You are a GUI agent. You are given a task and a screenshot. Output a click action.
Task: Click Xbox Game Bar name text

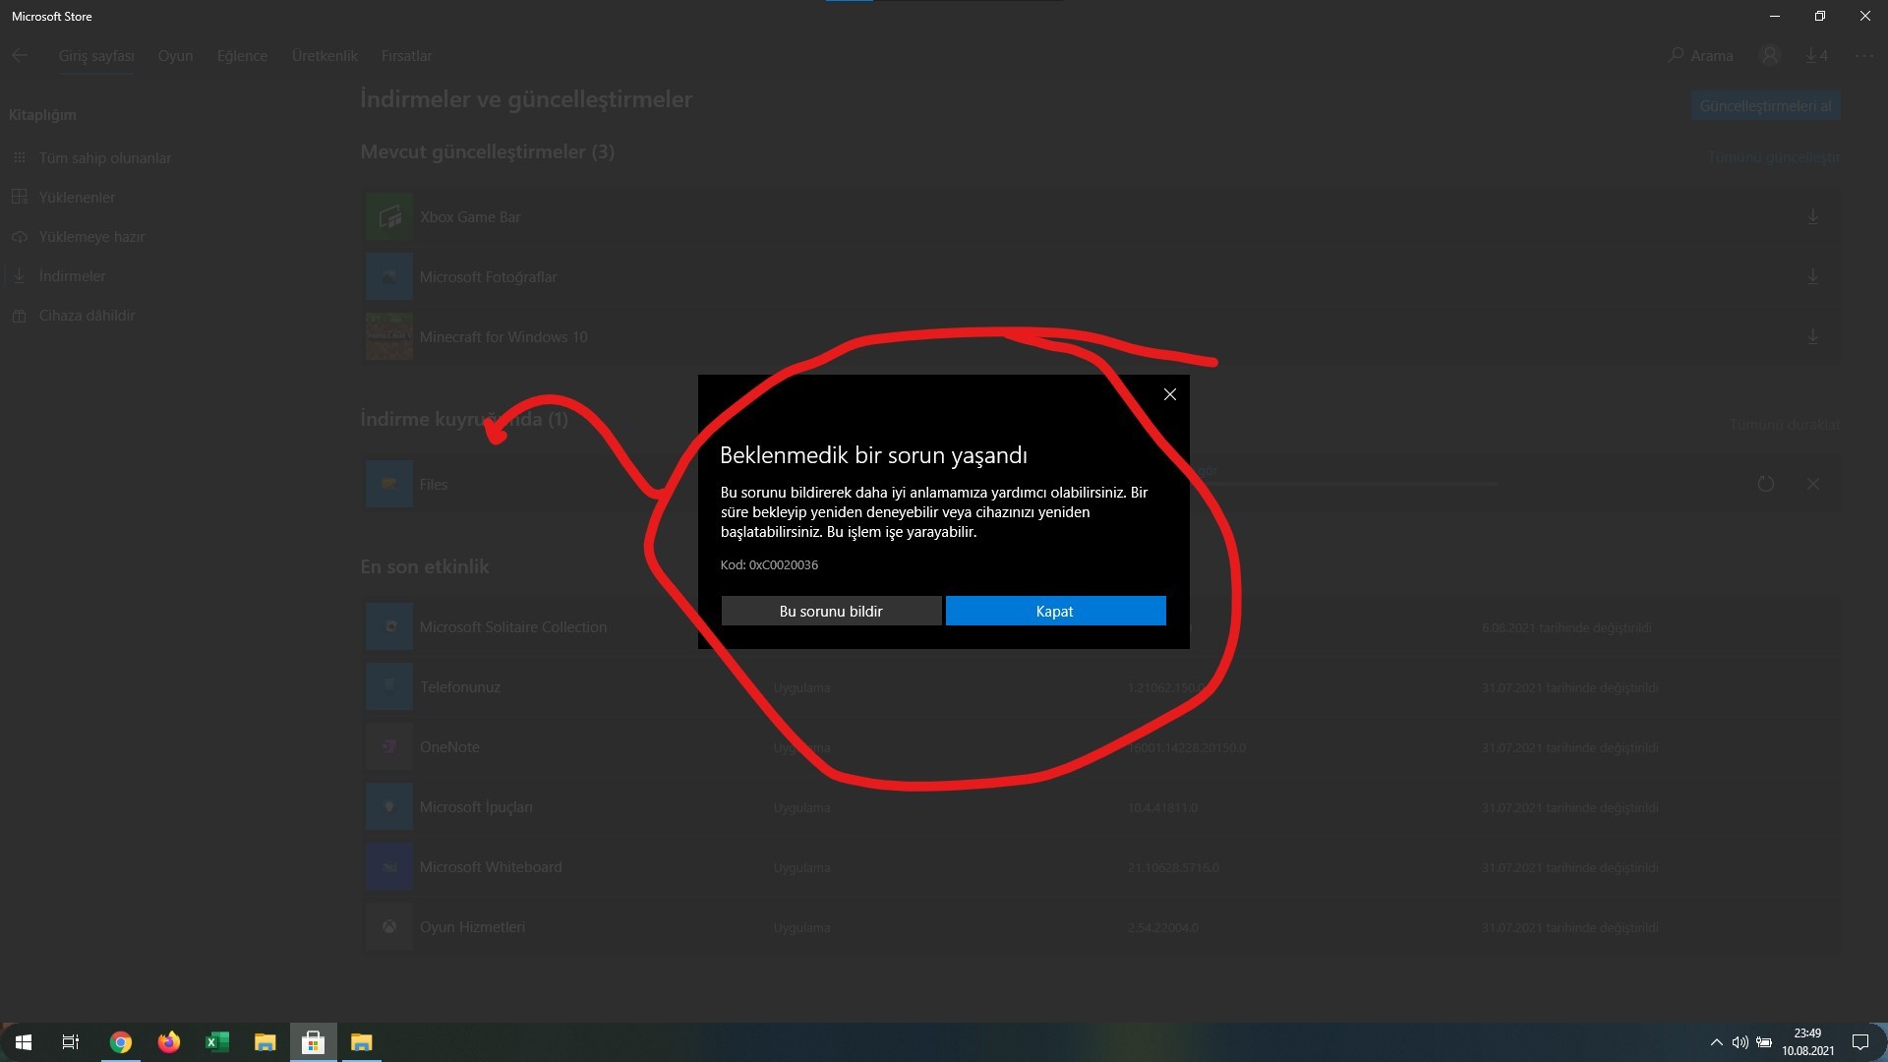[470, 217]
